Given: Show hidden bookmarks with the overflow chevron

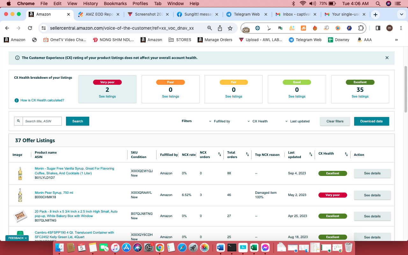Looking at the screenshot, I should (397, 40).
